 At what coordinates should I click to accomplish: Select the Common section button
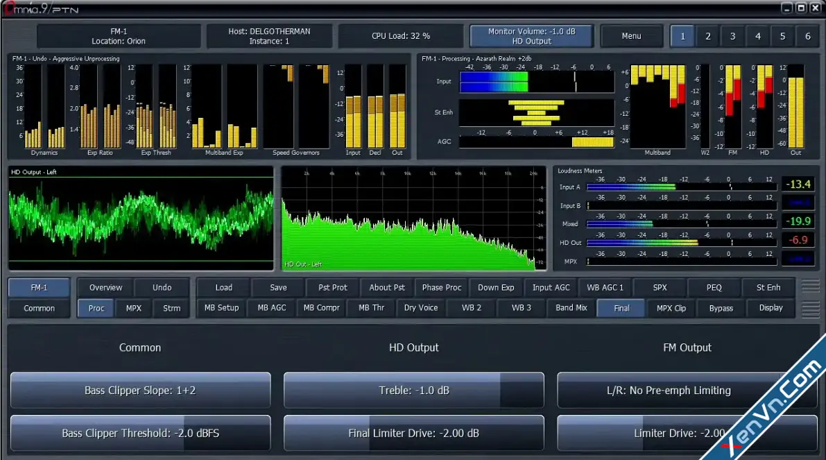(x=39, y=308)
